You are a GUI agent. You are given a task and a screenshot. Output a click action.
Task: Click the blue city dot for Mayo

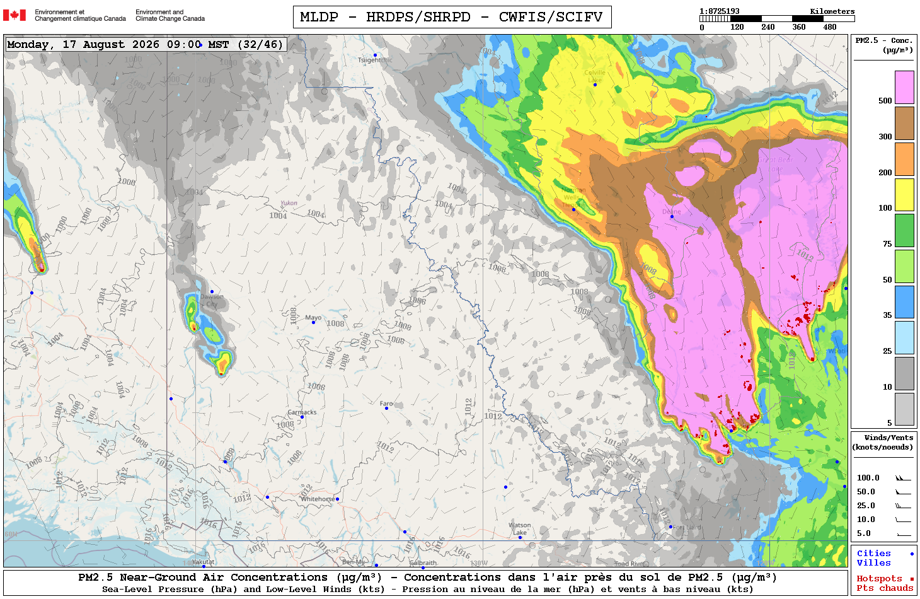(313, 323)
